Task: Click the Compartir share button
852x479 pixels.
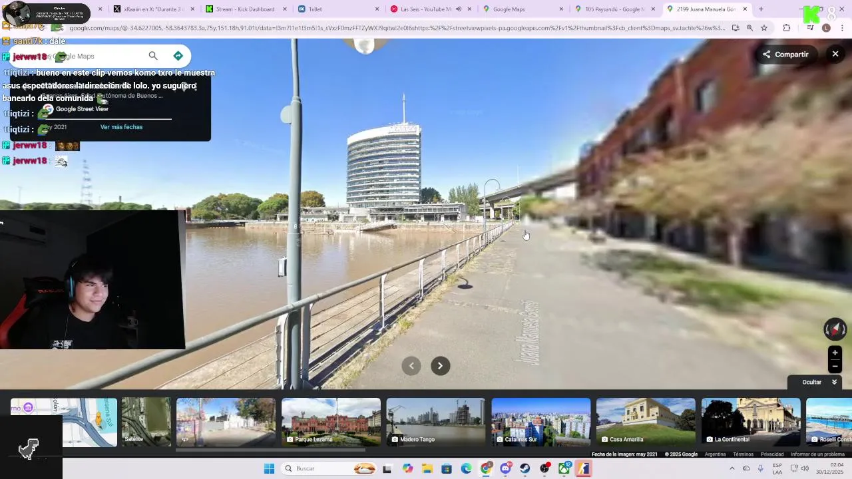Action: (x=785, y=55)
